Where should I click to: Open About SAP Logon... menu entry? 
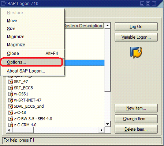33,71
